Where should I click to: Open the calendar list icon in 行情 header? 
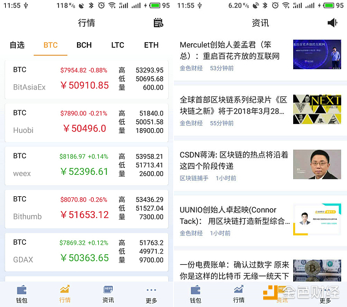(158, 23)
